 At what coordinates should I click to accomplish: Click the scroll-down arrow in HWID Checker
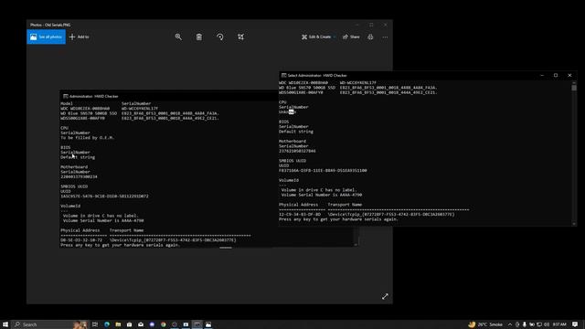pos(574,224)
